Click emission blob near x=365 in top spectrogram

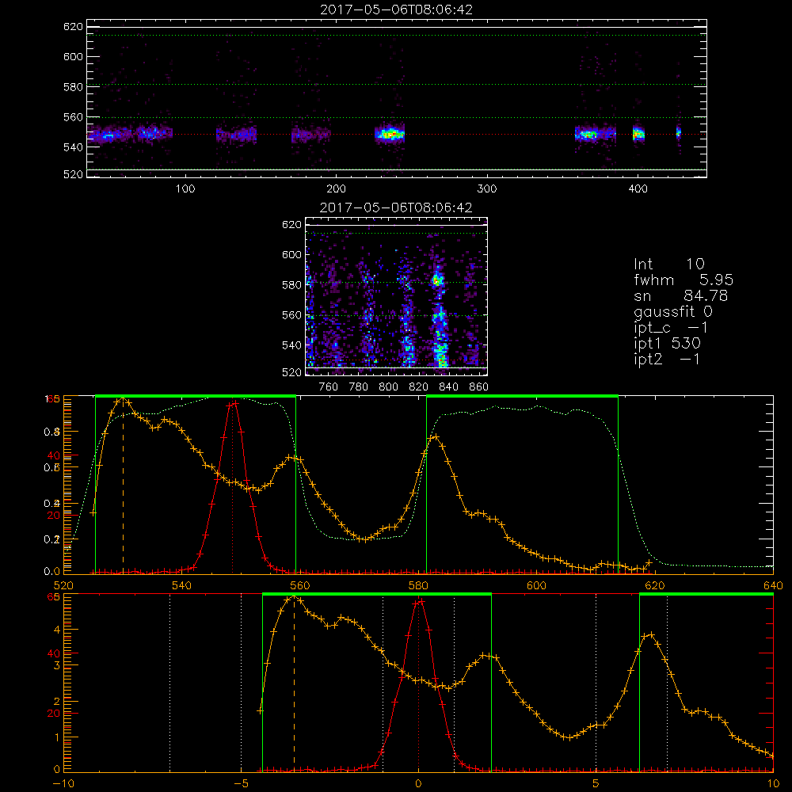click(588, 135)
